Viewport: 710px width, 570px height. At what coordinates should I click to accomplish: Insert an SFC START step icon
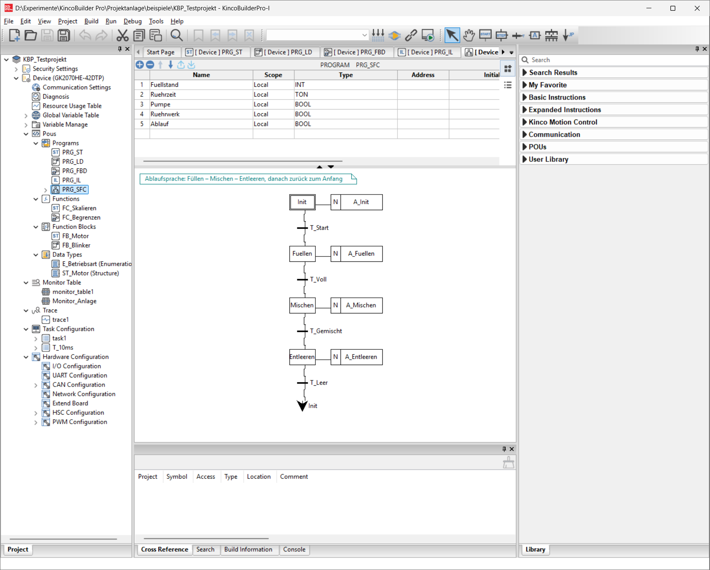(485, 36)
